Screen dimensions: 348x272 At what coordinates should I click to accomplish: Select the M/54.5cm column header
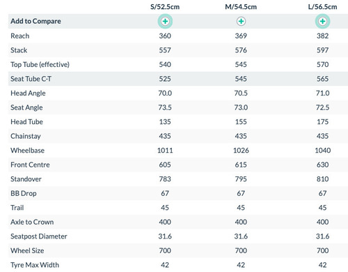(x=241, y=7)
